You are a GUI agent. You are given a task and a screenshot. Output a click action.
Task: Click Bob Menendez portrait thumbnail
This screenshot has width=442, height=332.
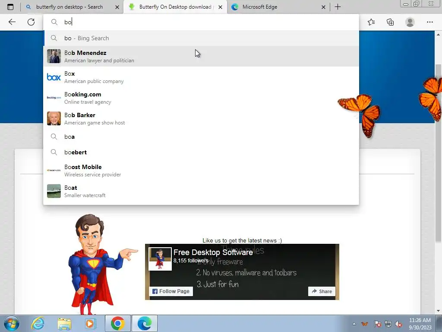coord(54,56)
